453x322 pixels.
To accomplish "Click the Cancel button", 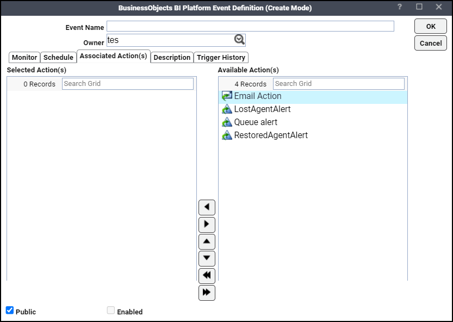I will coord(431,43).
